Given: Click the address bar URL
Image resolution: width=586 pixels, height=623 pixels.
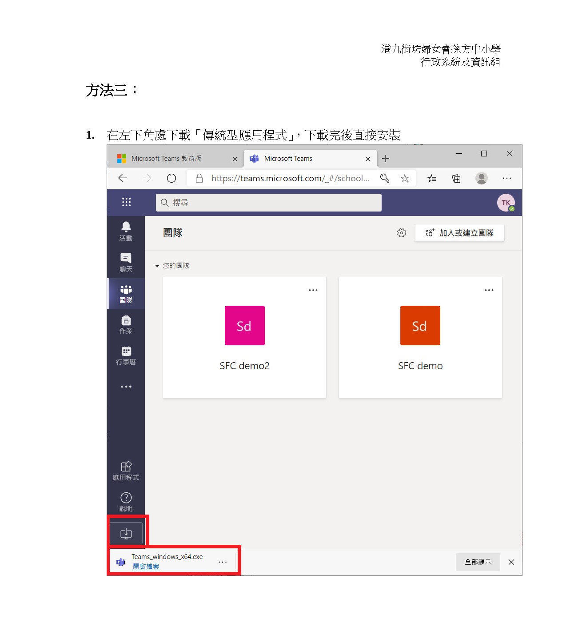Looking at the screenshot, I should (x=290, y=178).
